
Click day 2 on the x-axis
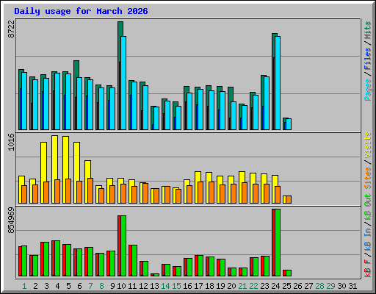click(35, 286)
